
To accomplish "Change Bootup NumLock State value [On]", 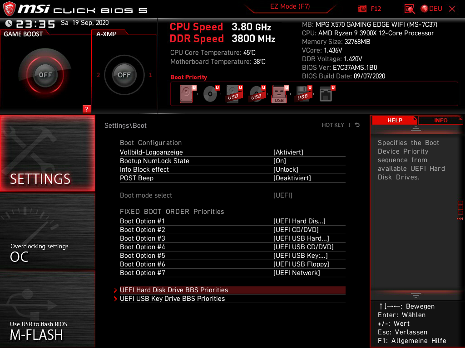I will pyautogui.click(x=280, y=161).
